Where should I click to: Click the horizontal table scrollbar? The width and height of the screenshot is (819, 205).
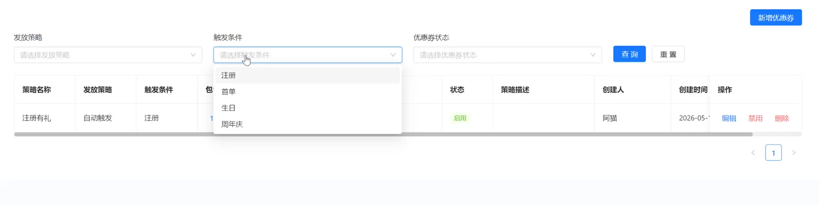tap(383, 134)
